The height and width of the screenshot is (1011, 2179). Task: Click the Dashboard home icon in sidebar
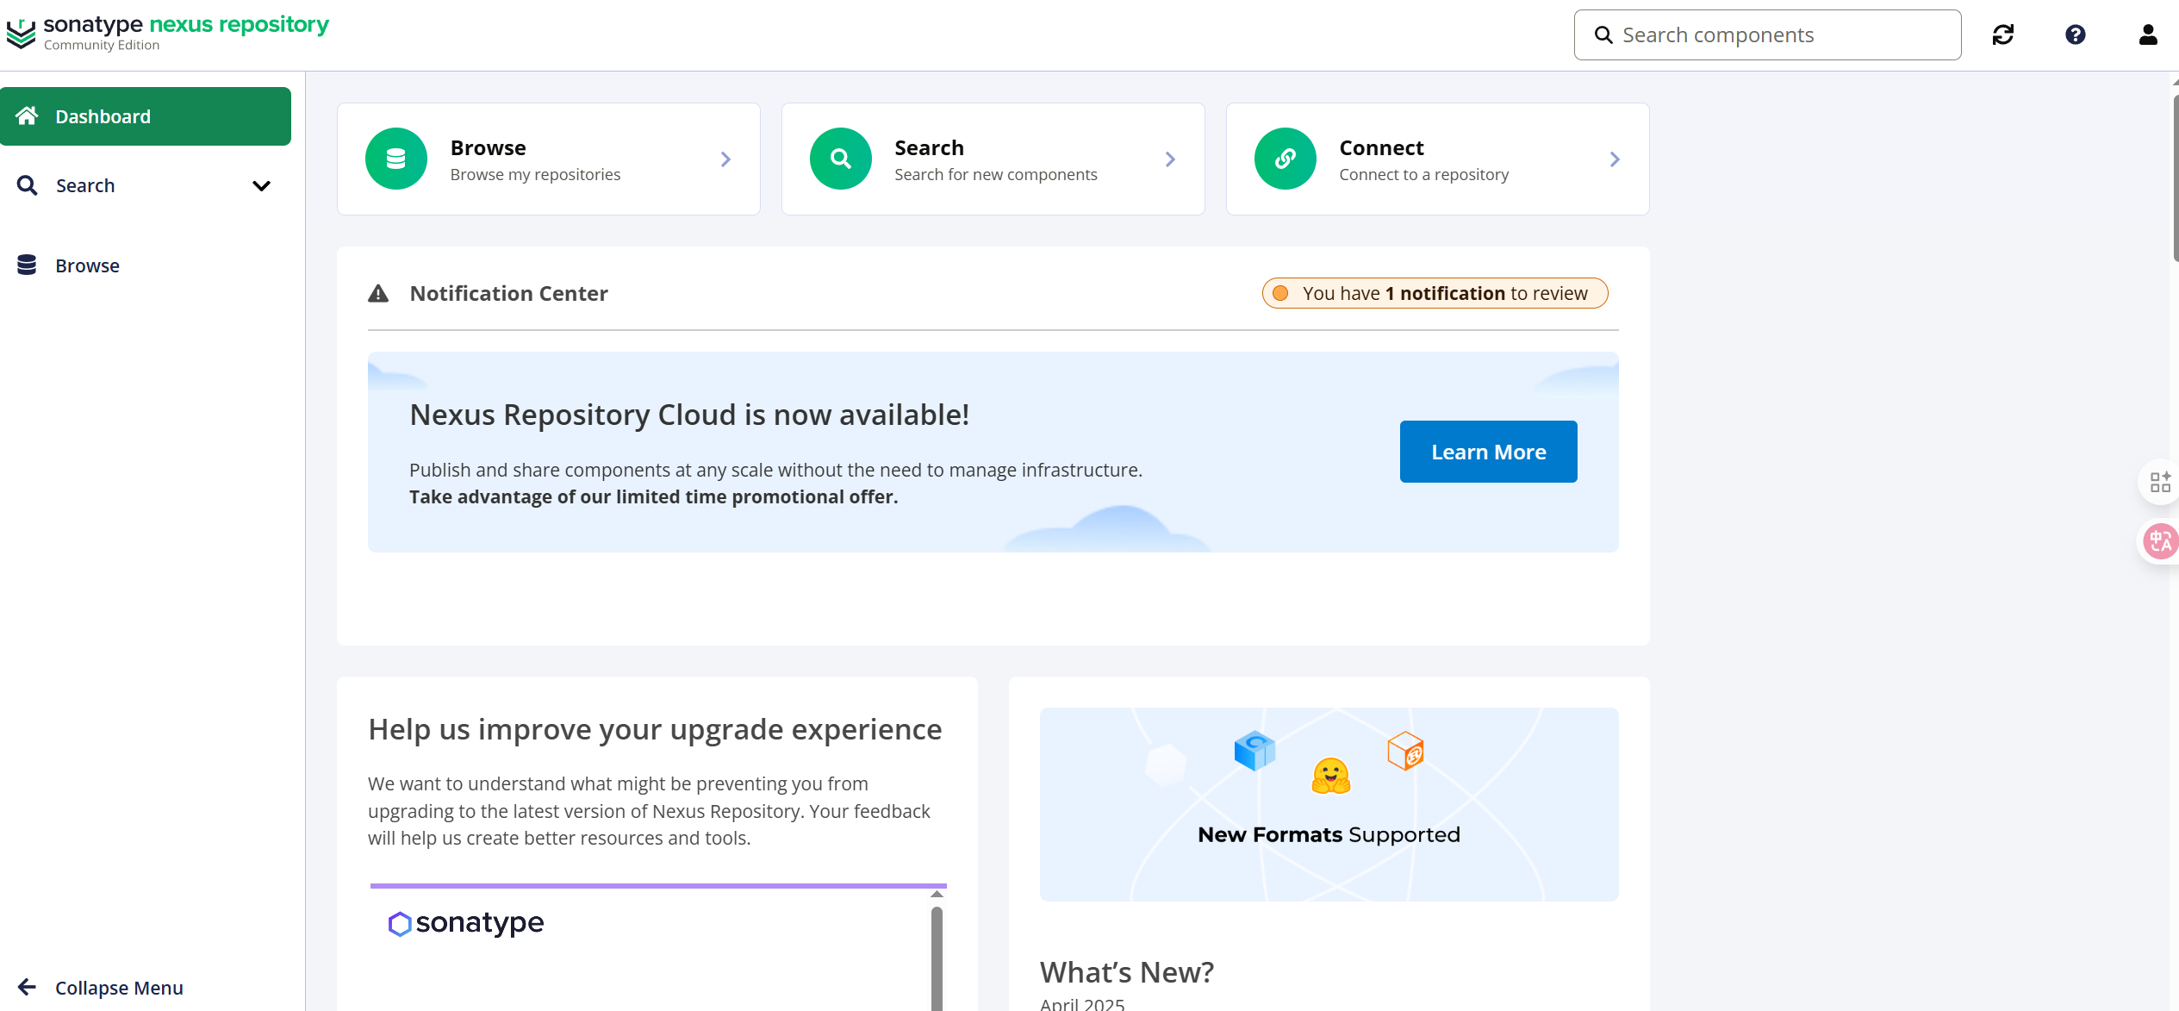pyautogui.click(x=27, y=115)
